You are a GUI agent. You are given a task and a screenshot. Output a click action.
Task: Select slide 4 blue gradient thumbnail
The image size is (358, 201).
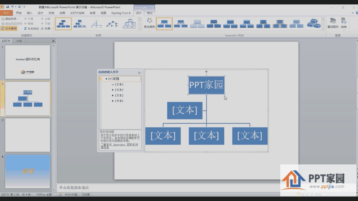(x=28, y=171)
